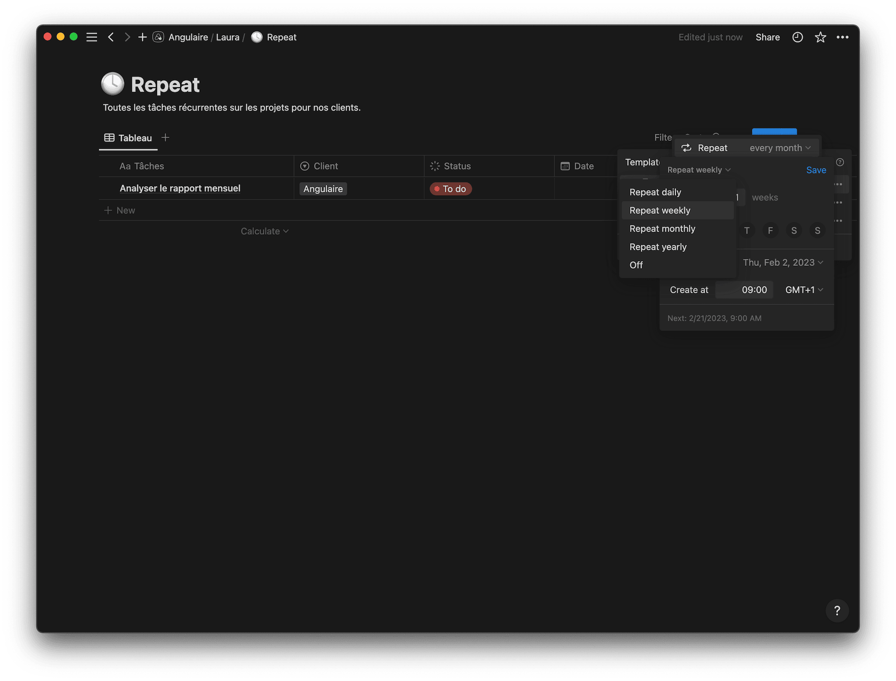Image resolution: width=896 pixels, height=681 pixels.
Task: Toggle Friday day circle
Action: (770, 230)
